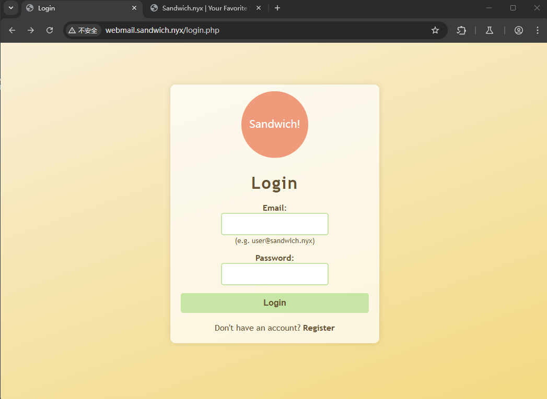Focus the Email input field

tap(274, 224)
